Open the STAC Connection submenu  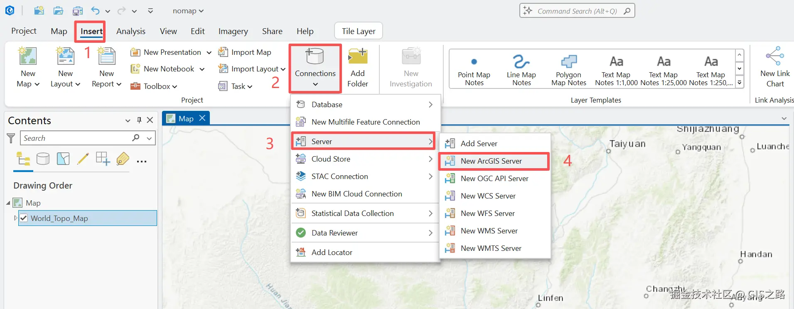click(x=364, y=177)
